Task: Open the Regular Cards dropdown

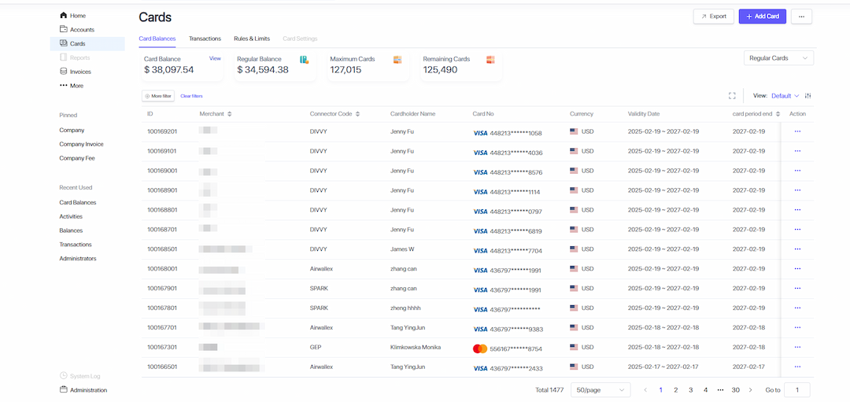Action: point(778,58)
